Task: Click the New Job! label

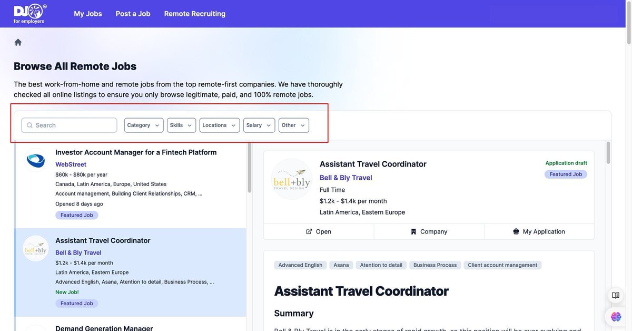Action: tap(67, 292)
